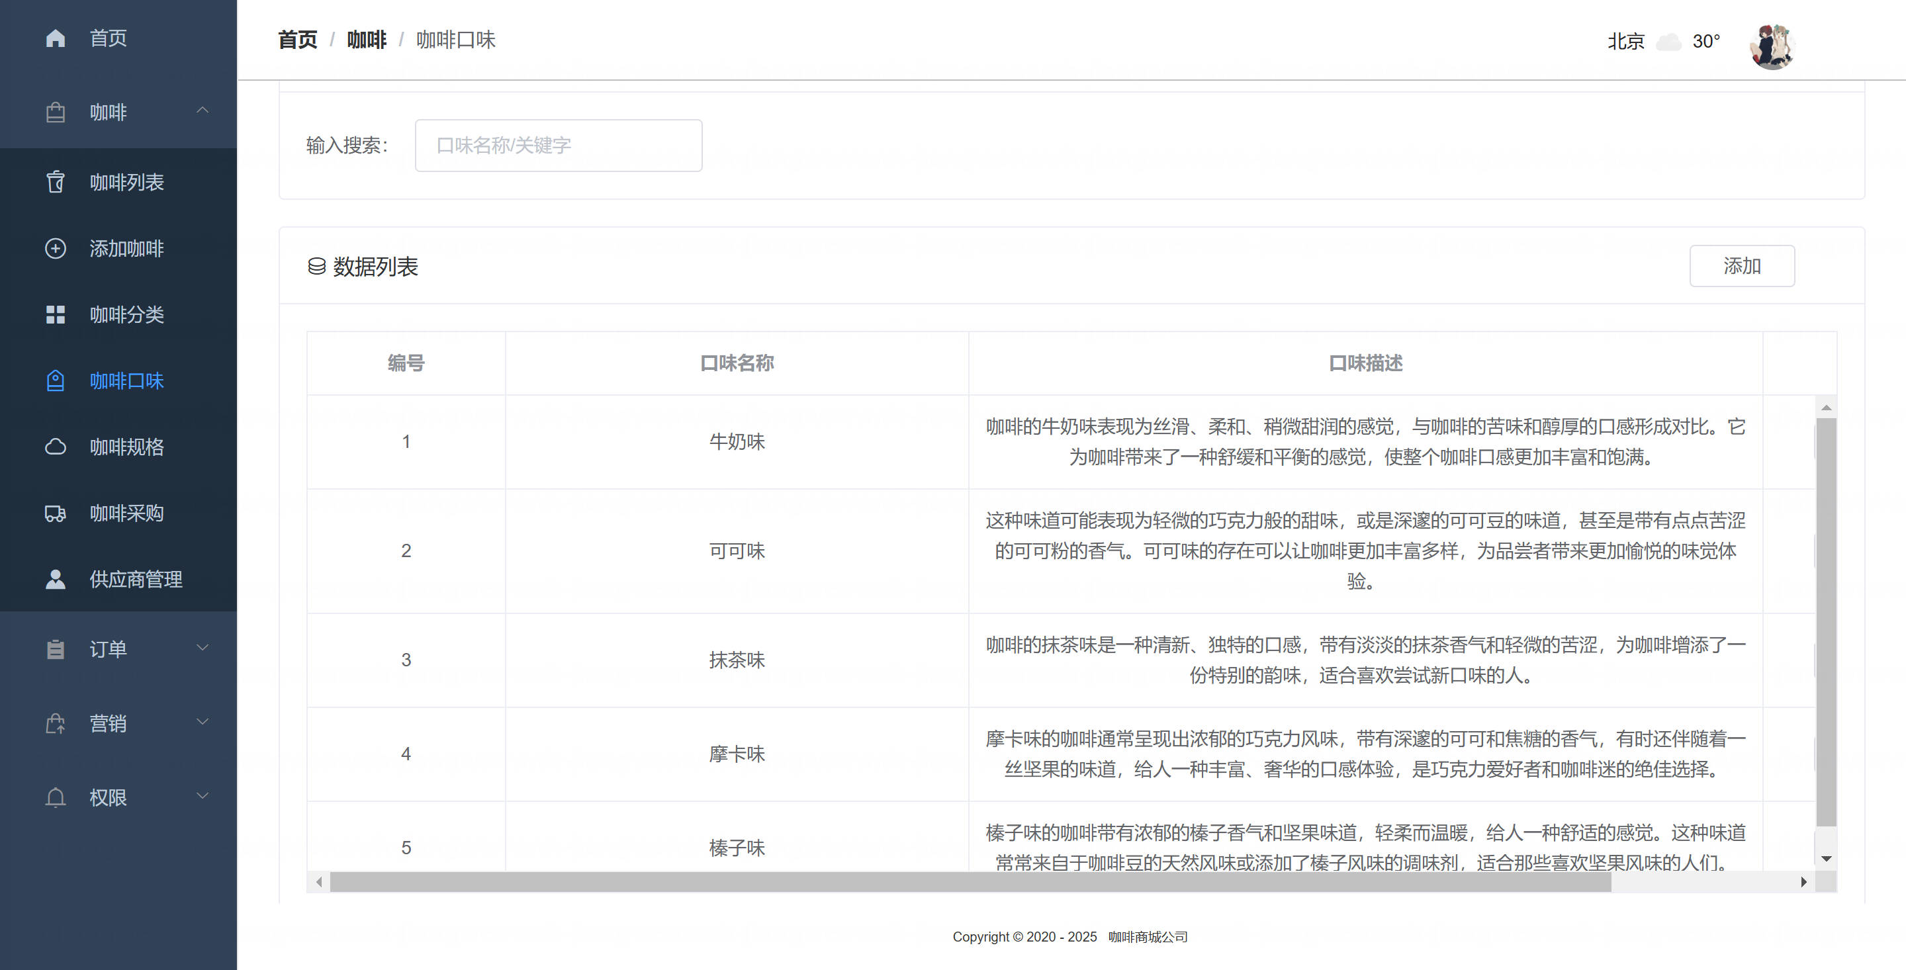1906x970 pixels.
Task: Click the 编号 column header
Action: tap(406, 363)
